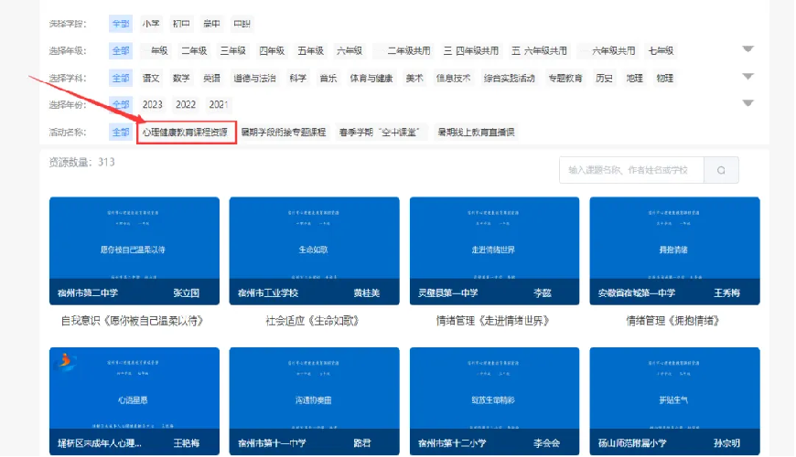Image resolution: width=796 pixels, height=457 pixels.
Task: Pick year 2021 filter
Action: click(219, 104)
